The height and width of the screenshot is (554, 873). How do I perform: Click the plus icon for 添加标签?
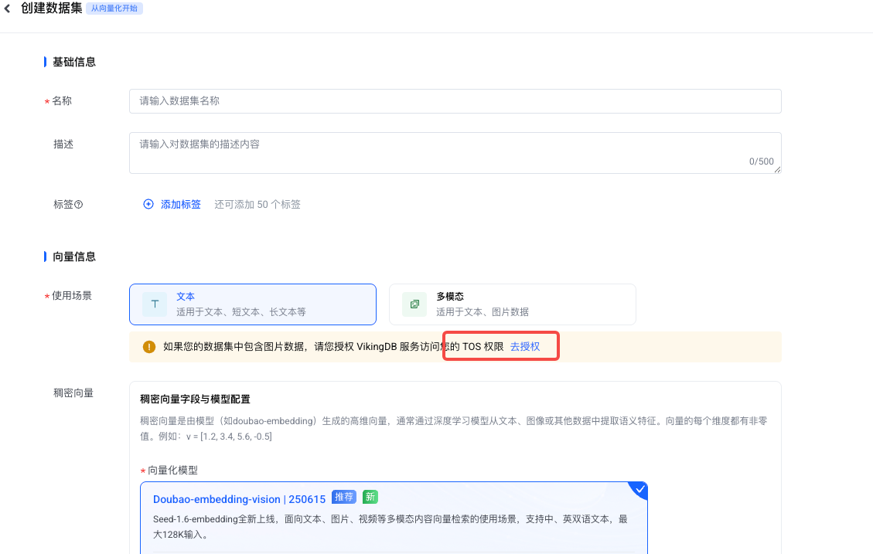148,205
